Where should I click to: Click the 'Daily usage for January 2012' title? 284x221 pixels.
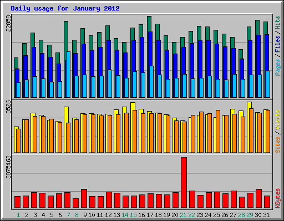coord(65,8)
